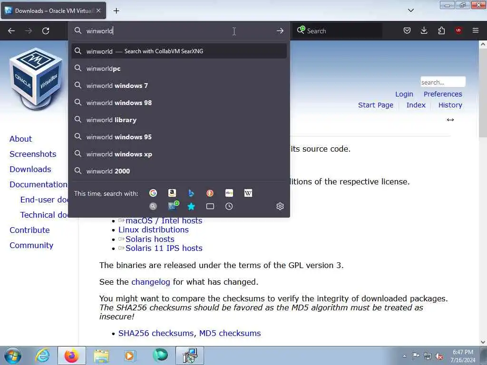The image size is (487, 365).
Task: Open the SHA256 checksums link
Action: coord(156,333)
